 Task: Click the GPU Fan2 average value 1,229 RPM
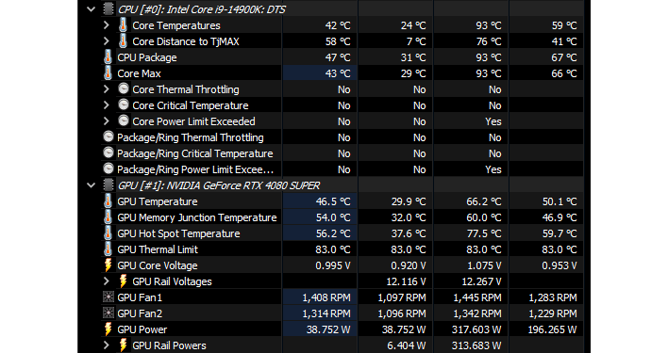point(553,313)
